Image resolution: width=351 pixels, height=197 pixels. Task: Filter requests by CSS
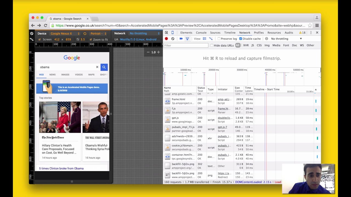259,45
